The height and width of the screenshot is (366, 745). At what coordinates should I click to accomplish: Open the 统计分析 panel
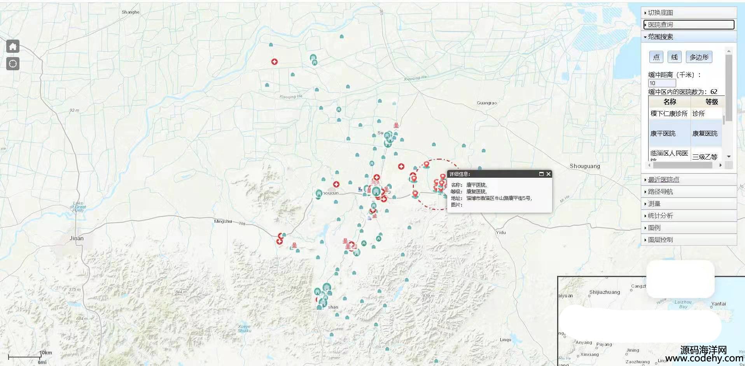click(660, 216)
